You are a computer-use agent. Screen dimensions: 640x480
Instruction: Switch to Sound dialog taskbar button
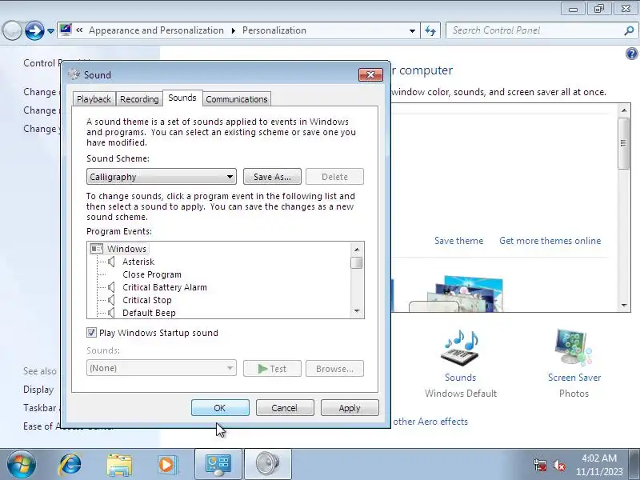click(x=268, y=465)
